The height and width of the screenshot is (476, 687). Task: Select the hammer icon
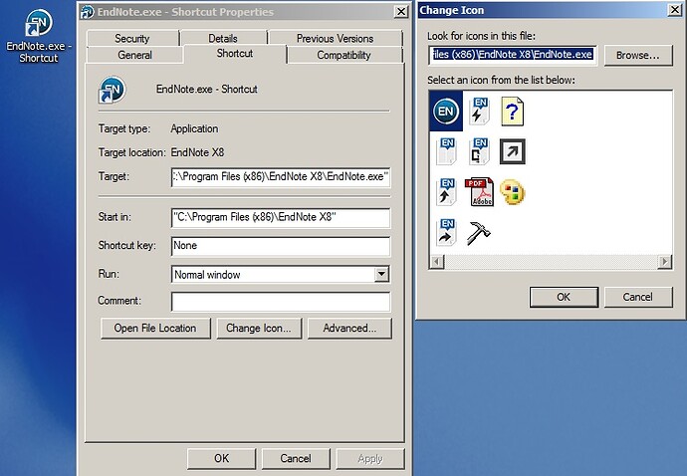tap(479, 233)
